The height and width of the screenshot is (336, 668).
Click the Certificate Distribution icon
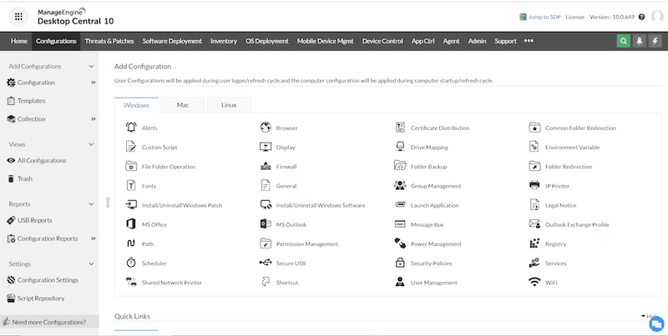pyautogui.click(x=400, y=128)
